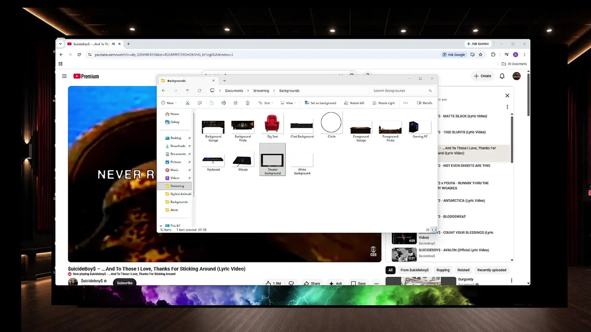Open the Sort dropdown in File Explorer
591x332 pixels.
pos(265,103)
